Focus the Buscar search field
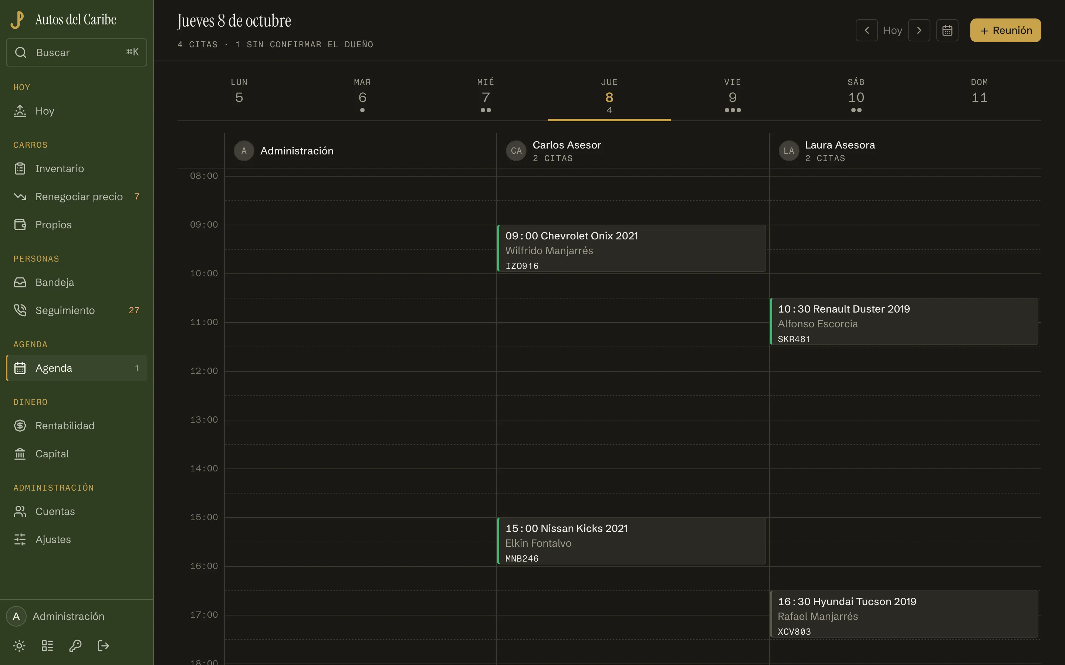 tap(77, 52)
